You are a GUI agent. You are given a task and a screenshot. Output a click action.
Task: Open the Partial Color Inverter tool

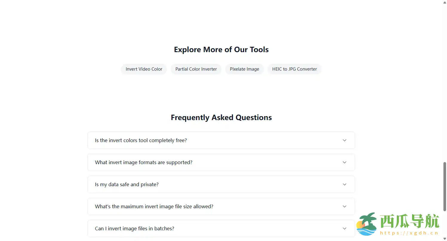coord(196,69)
